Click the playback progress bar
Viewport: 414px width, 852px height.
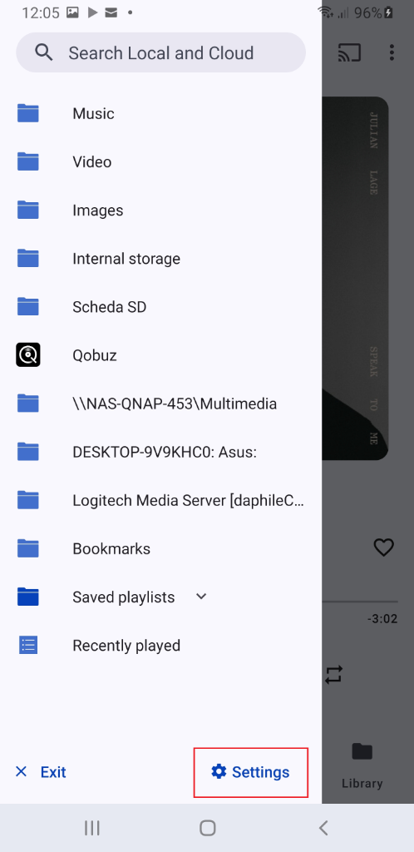click(360, 602)
